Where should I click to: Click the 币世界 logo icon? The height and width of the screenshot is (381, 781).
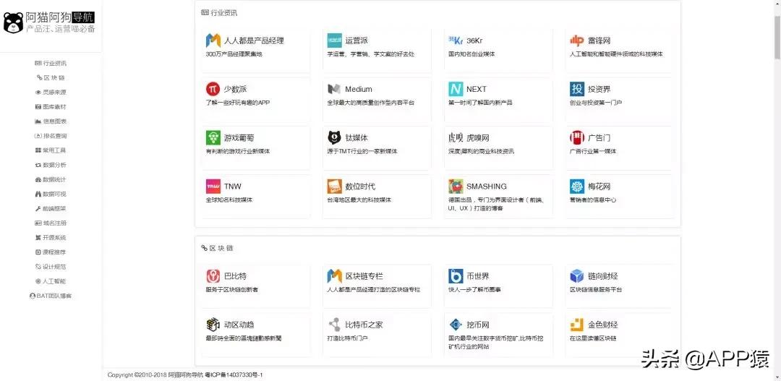[x=456, y=276]
